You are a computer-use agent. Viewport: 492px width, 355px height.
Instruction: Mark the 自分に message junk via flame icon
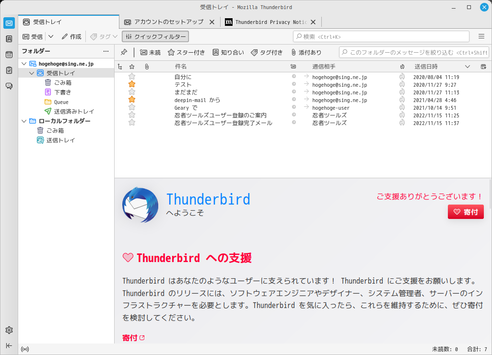pyautogui.click(x=402, y=77)
